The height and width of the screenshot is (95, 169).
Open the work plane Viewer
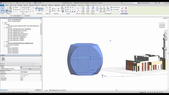click(41, 11)
